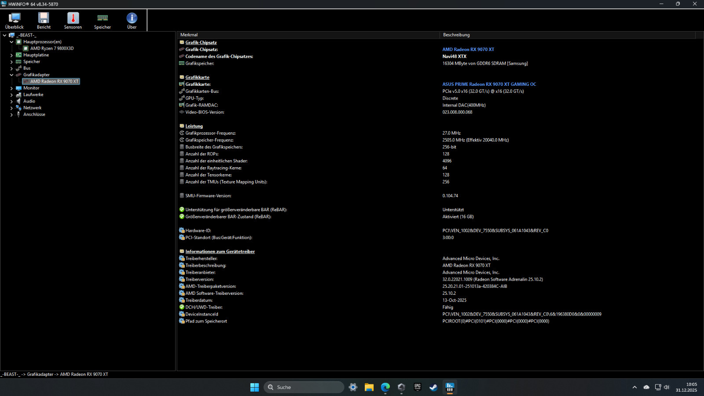This screenshot has height=396, width=704.
Task: Click the taskbar Suche search box
Action: coord(304,387)
